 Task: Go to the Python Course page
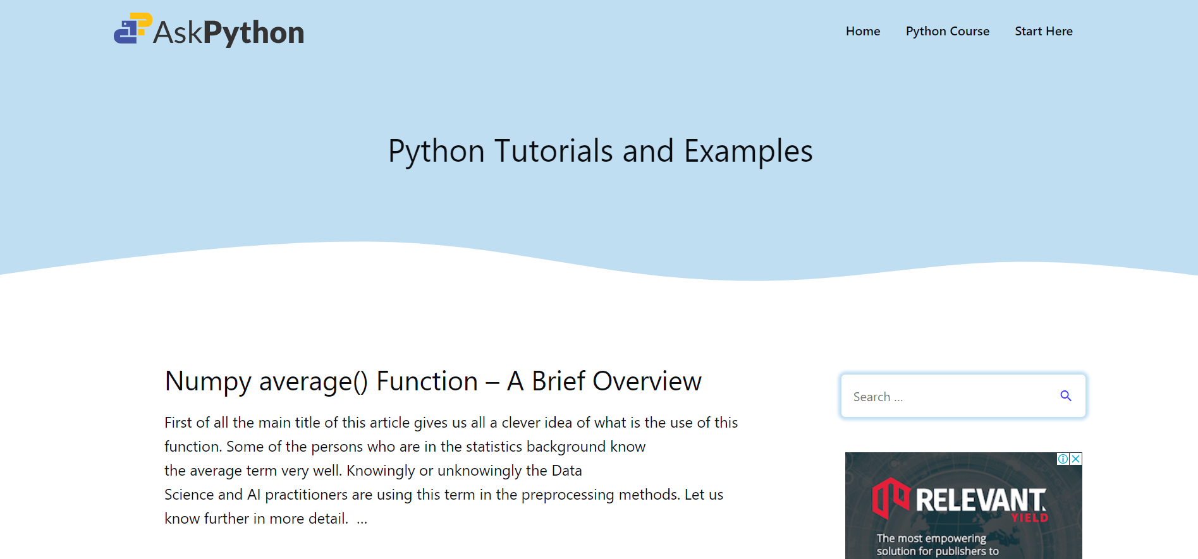(x=947, y=31)
